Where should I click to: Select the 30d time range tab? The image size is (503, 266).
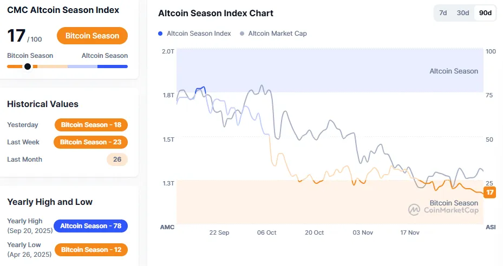click(x=463, y=13)
